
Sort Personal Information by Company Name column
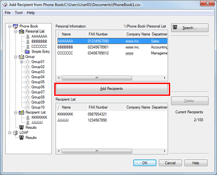[x=138, y=34]
